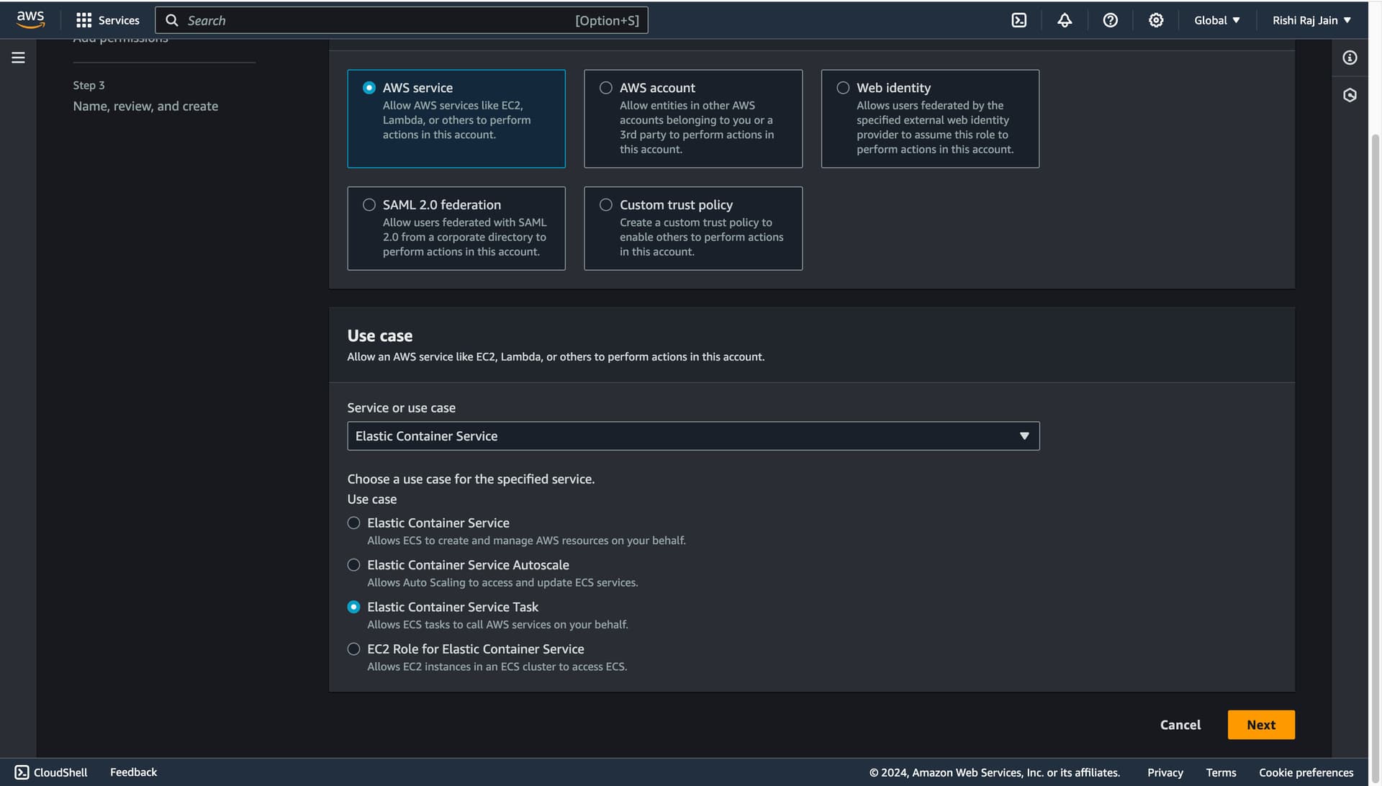
Task: Open Service or use case dropdown
Action: [692, 436]
